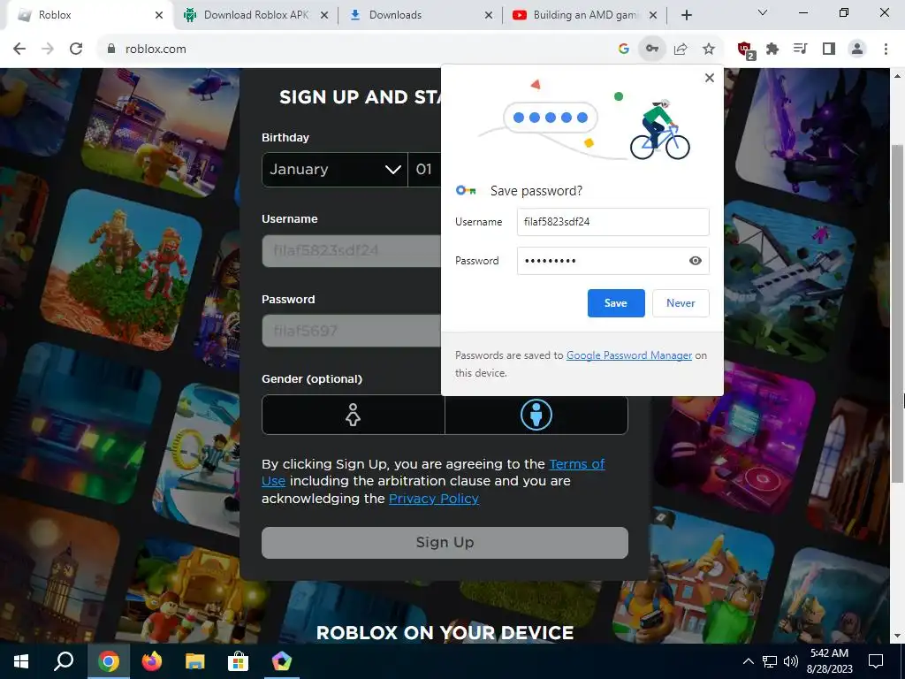Open Windows taskbar search
Image resolution: width=905 pixels, height=679 pixels.
[x=64, y=661]
